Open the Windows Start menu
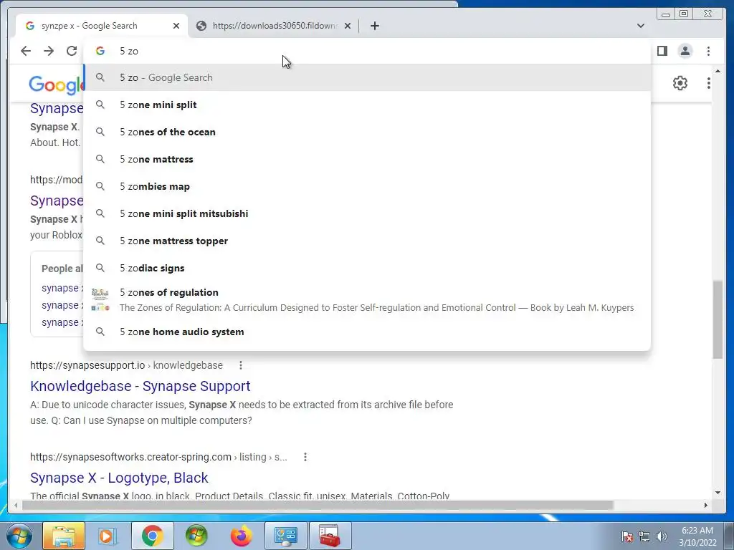 pos(19,536)
